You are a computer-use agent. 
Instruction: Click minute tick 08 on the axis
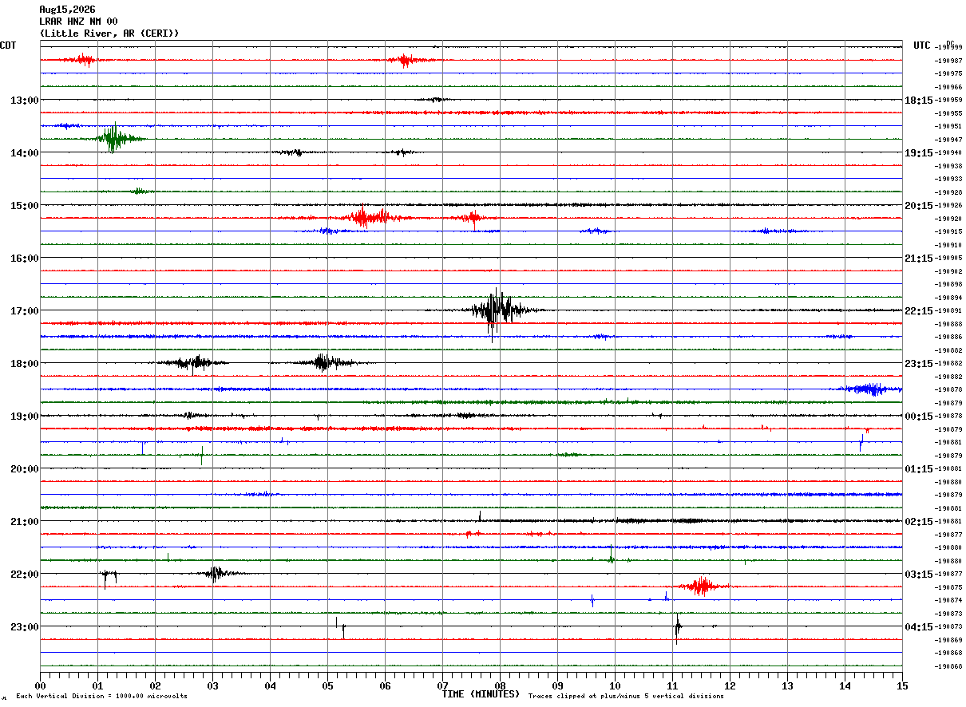point(500,685)
